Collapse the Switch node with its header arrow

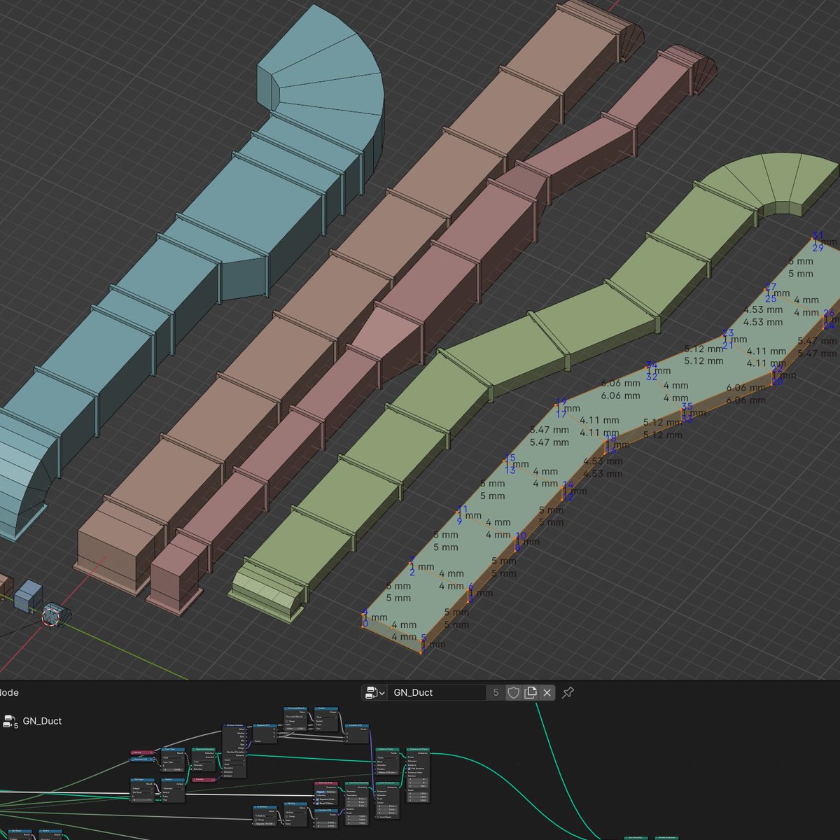pos(316,708)
